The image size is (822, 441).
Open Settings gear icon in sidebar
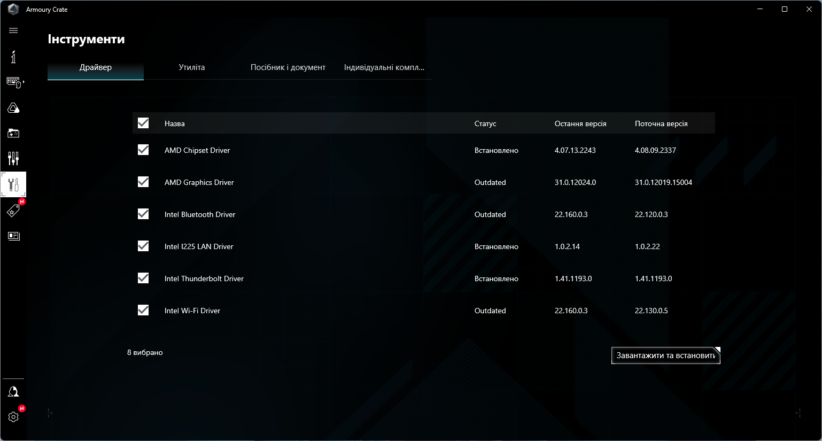click(13, 417)
